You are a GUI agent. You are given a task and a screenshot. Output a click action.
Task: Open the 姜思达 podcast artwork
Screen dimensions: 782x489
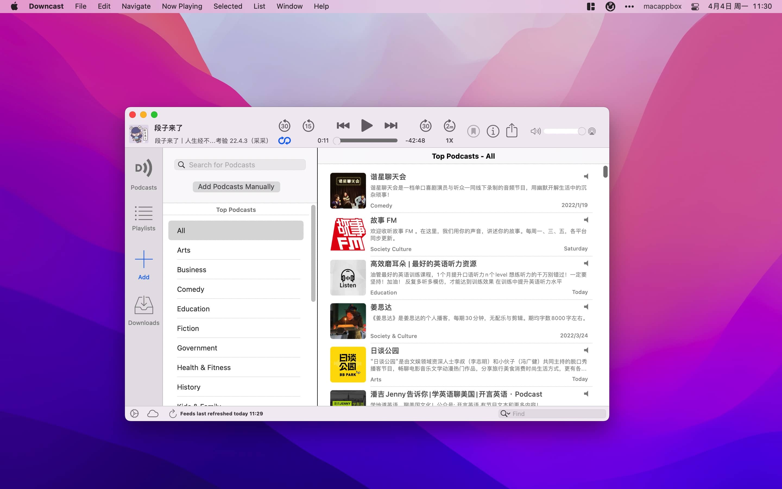click(348, 321)
